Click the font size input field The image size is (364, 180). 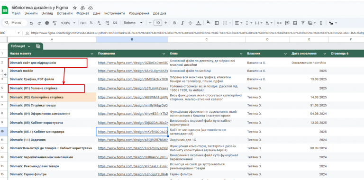(x=158, y=23)
